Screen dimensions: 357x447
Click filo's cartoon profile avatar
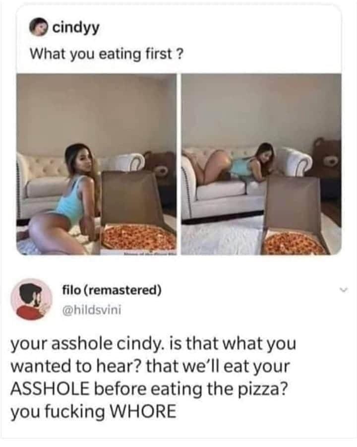coord(32,299)
